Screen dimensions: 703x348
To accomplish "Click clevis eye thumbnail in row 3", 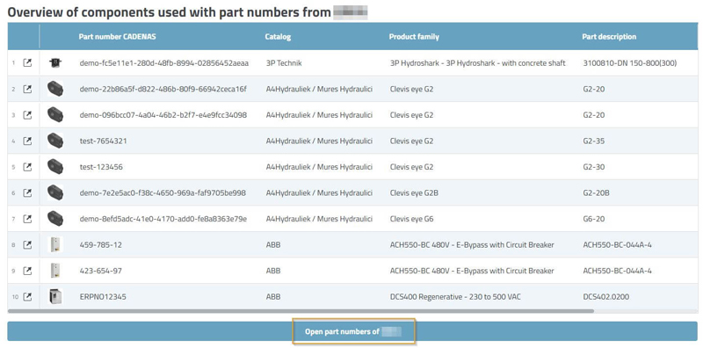I will pos(55,115).
